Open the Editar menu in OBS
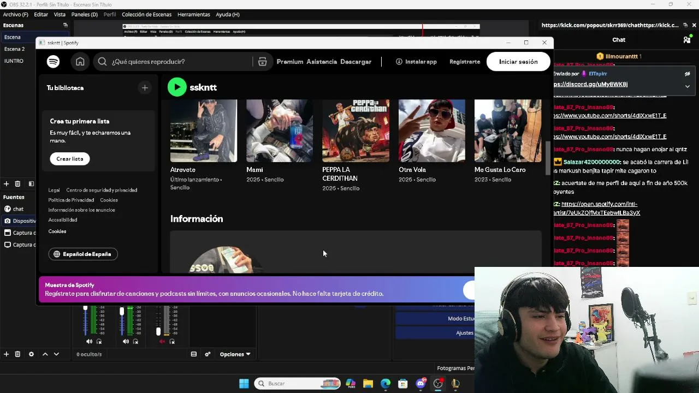 (x=41, y=14)
